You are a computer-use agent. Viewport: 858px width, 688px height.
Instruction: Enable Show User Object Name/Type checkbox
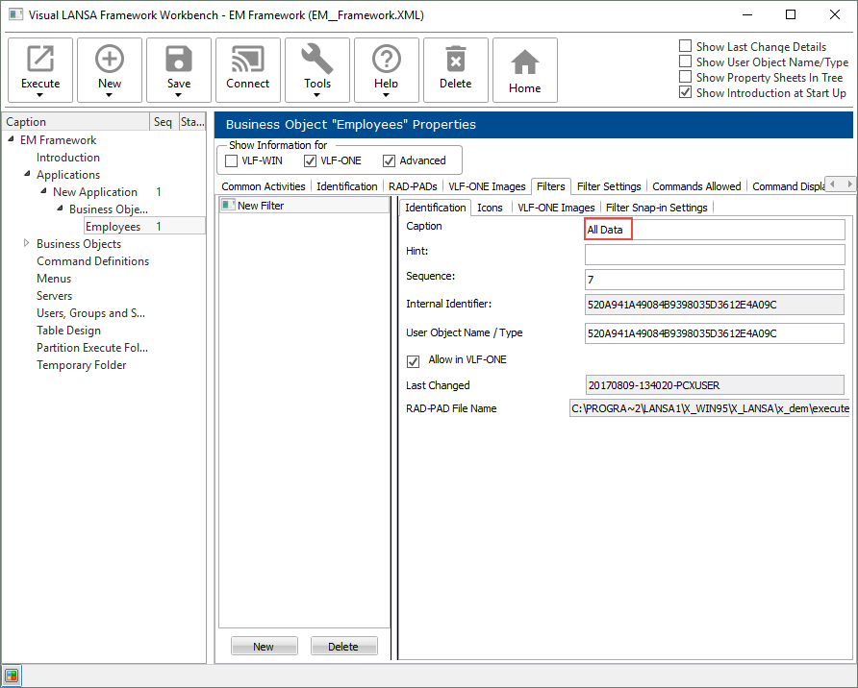[x=685, y=61]
